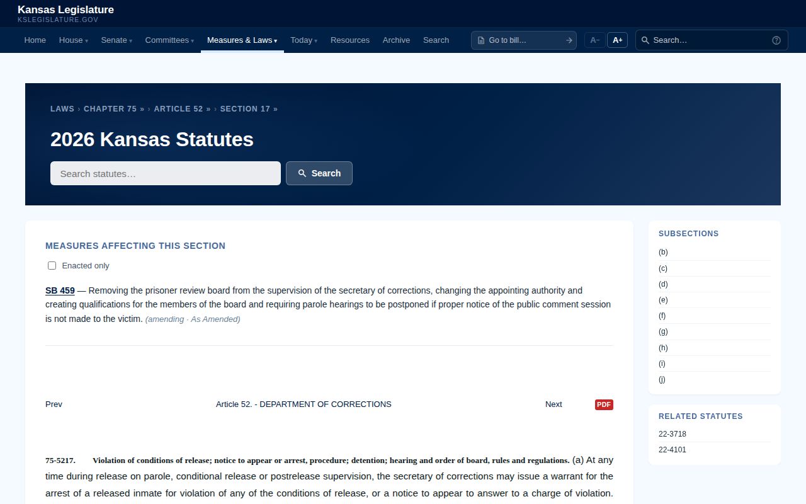Jump to subsection (g)

(663, 331)
